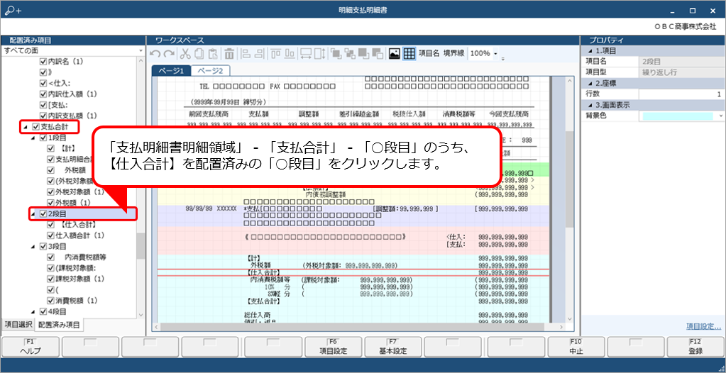The image size is (726, 373).
Task: Select the 【仕入合計】 row in workspace
Action: coord(353,272)
